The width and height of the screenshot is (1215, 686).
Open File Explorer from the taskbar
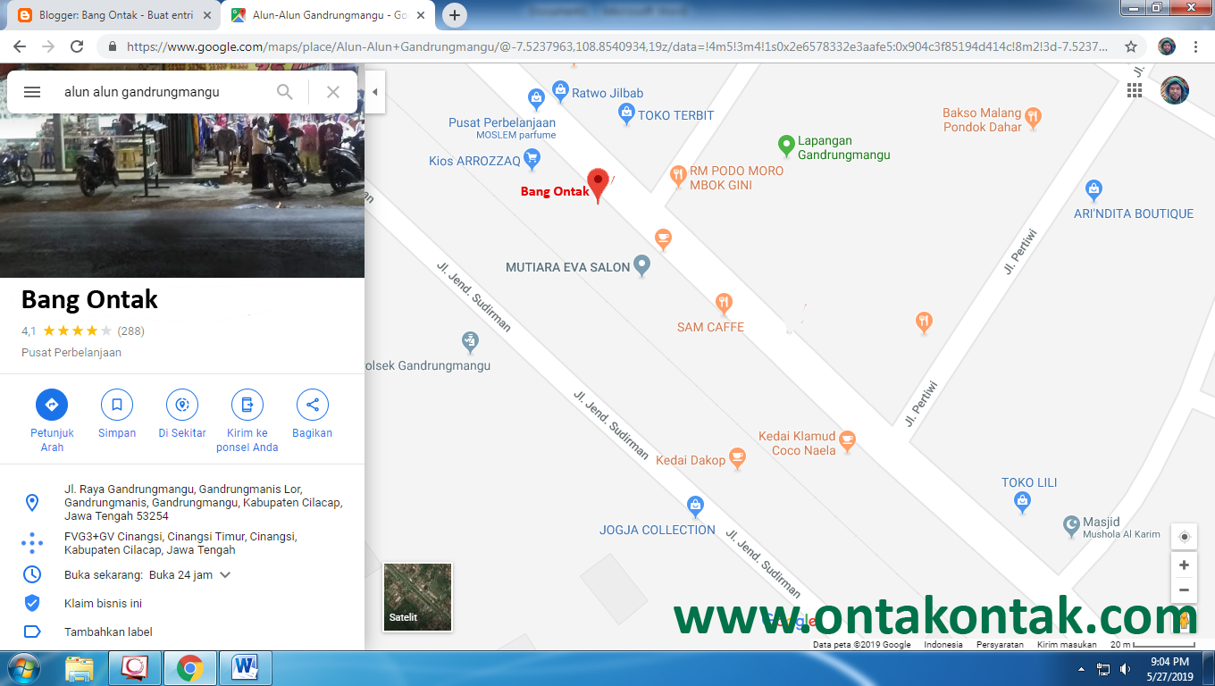point(80,668)
